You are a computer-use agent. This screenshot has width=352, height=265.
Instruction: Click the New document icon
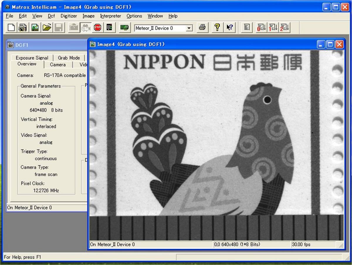coord(11,28)
